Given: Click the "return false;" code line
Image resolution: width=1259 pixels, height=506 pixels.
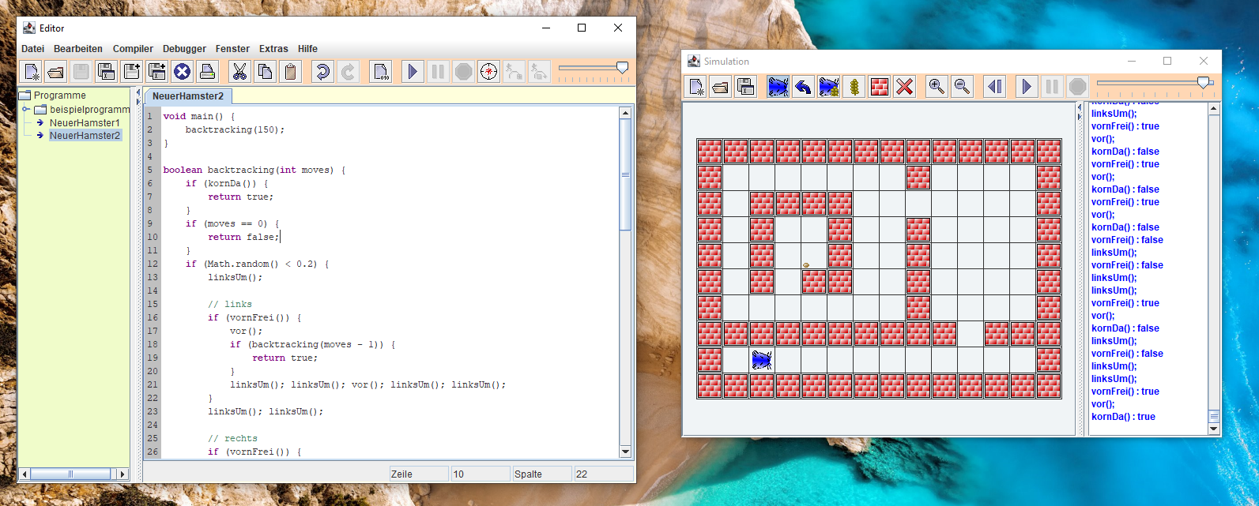Looking at the screenshot, I should click(243, 237).
